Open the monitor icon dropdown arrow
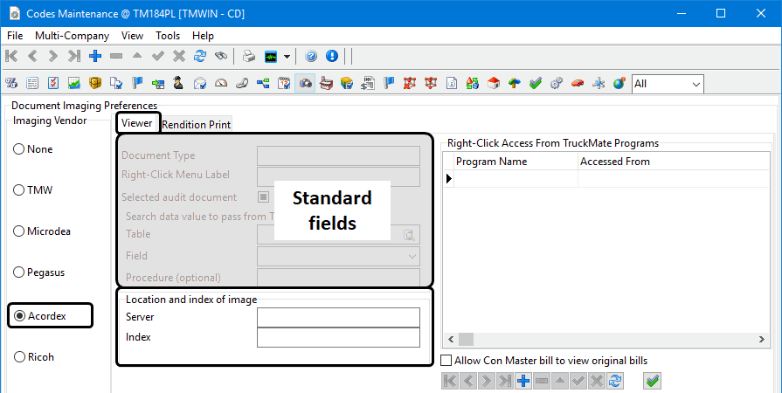The width and height of the screenshot is (782, 393). 287,57
